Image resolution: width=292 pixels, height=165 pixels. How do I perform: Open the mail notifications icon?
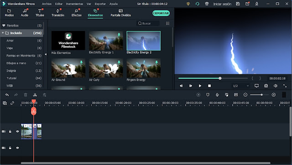point(247,4)
